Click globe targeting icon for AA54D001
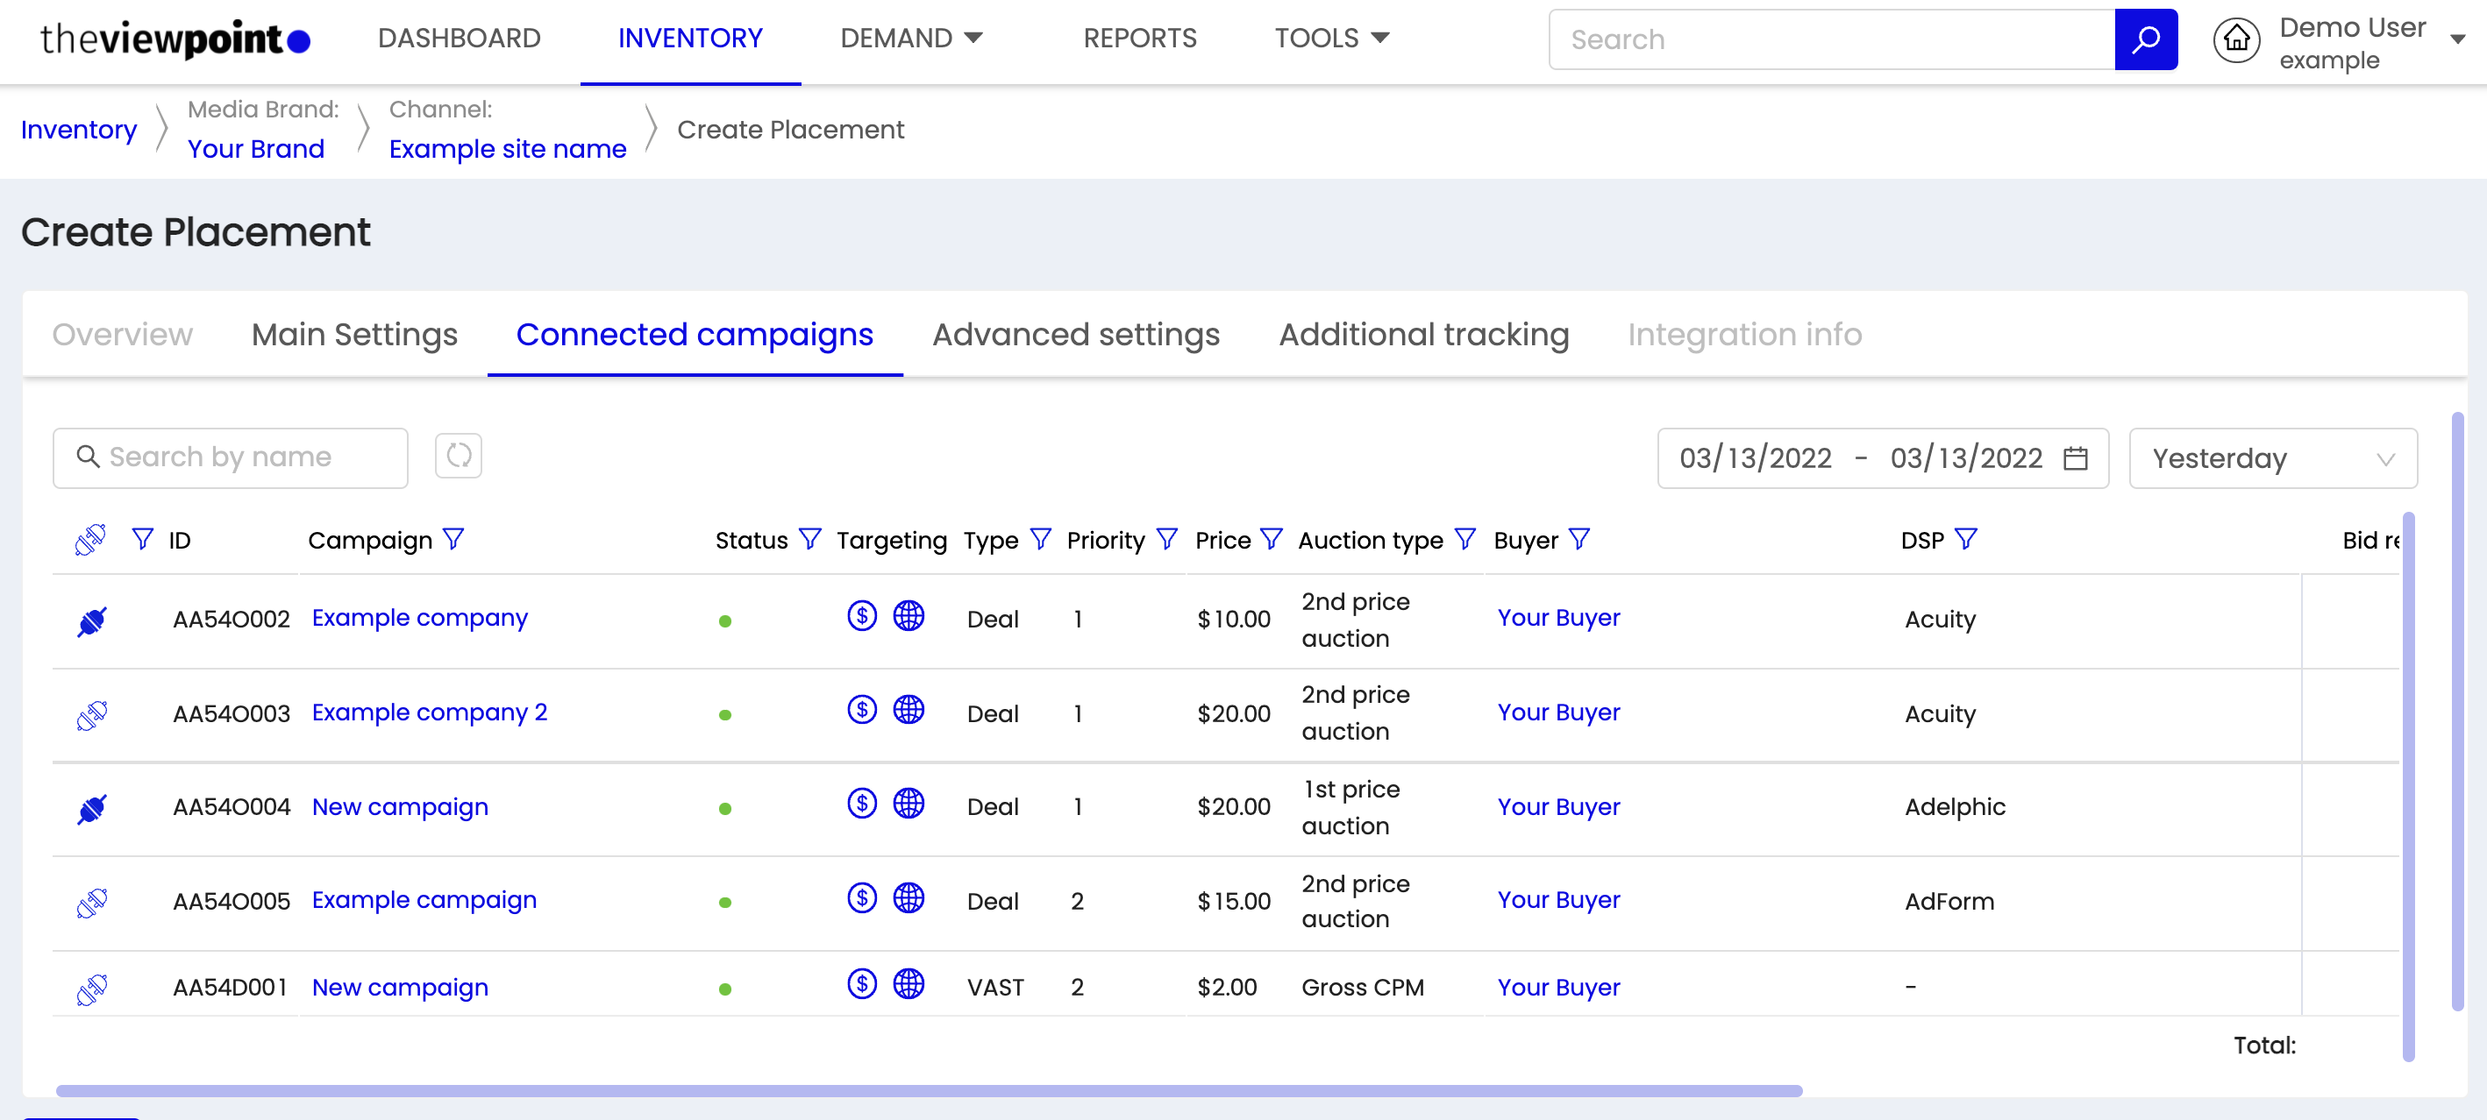2487x1120 pixels. tap(909, 984)
